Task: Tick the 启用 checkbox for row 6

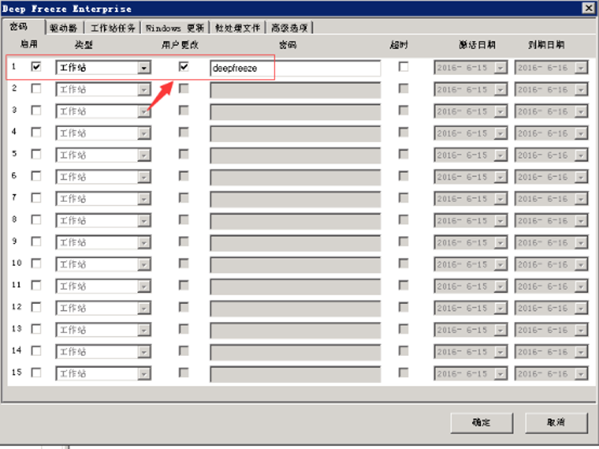Action: click(36, 176)
